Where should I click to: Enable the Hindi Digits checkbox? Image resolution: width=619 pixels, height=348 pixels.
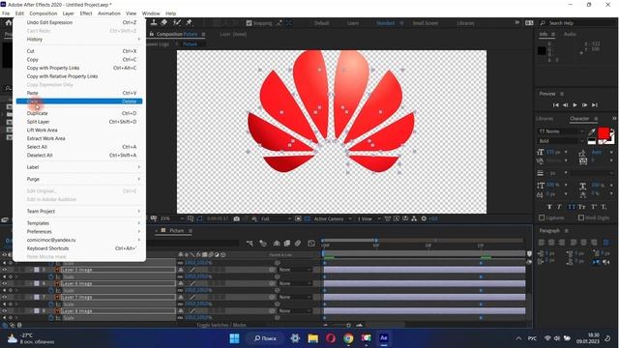(x=580, y=217)
